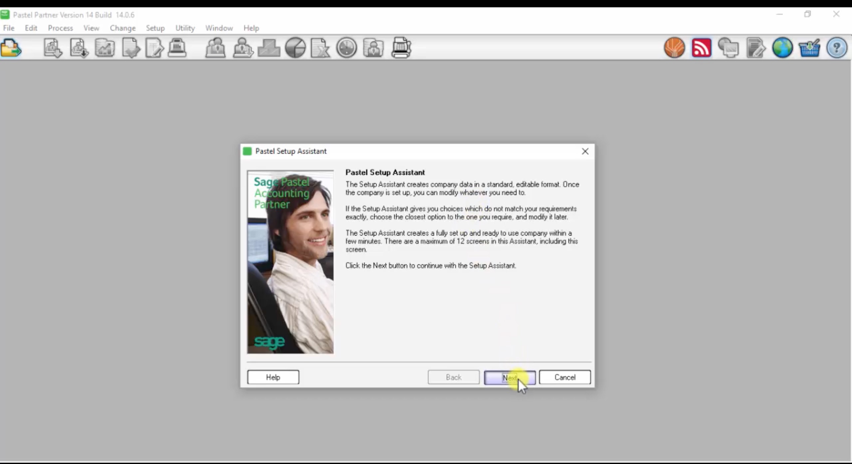Click the orange tree emblem icon

(x=674, y=48)
